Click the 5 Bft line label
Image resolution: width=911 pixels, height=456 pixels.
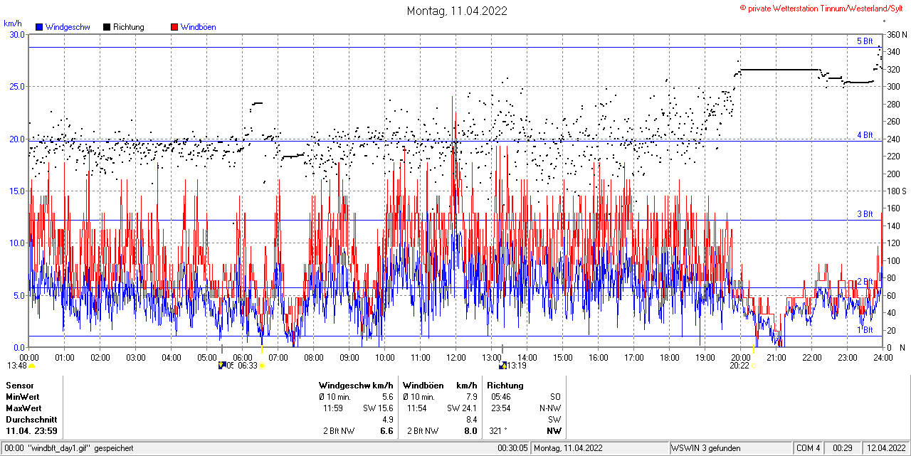point(865,41)
